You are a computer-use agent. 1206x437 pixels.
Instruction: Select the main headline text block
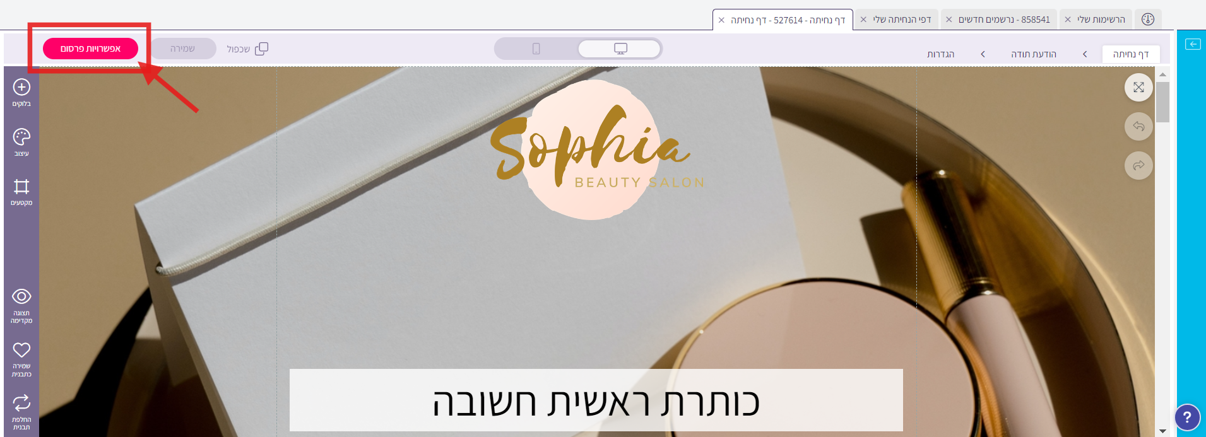(x=596, y=400)
